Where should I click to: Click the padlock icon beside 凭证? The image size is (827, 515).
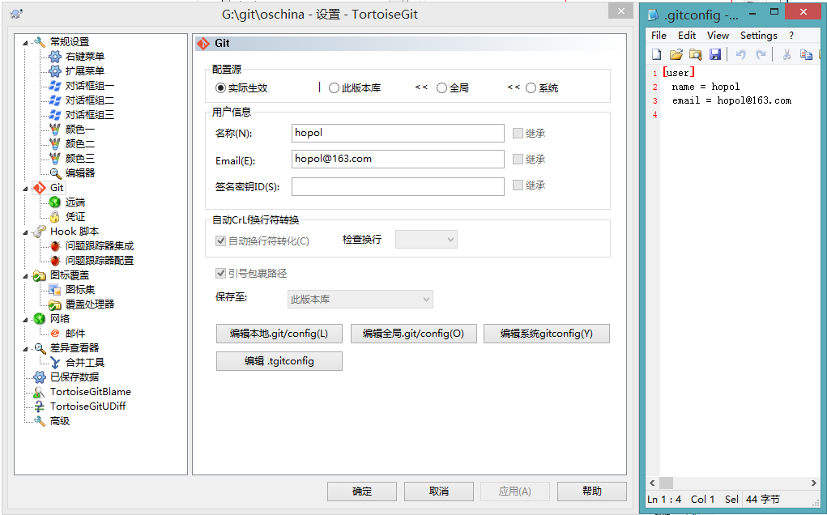click(x=55, y=217)
